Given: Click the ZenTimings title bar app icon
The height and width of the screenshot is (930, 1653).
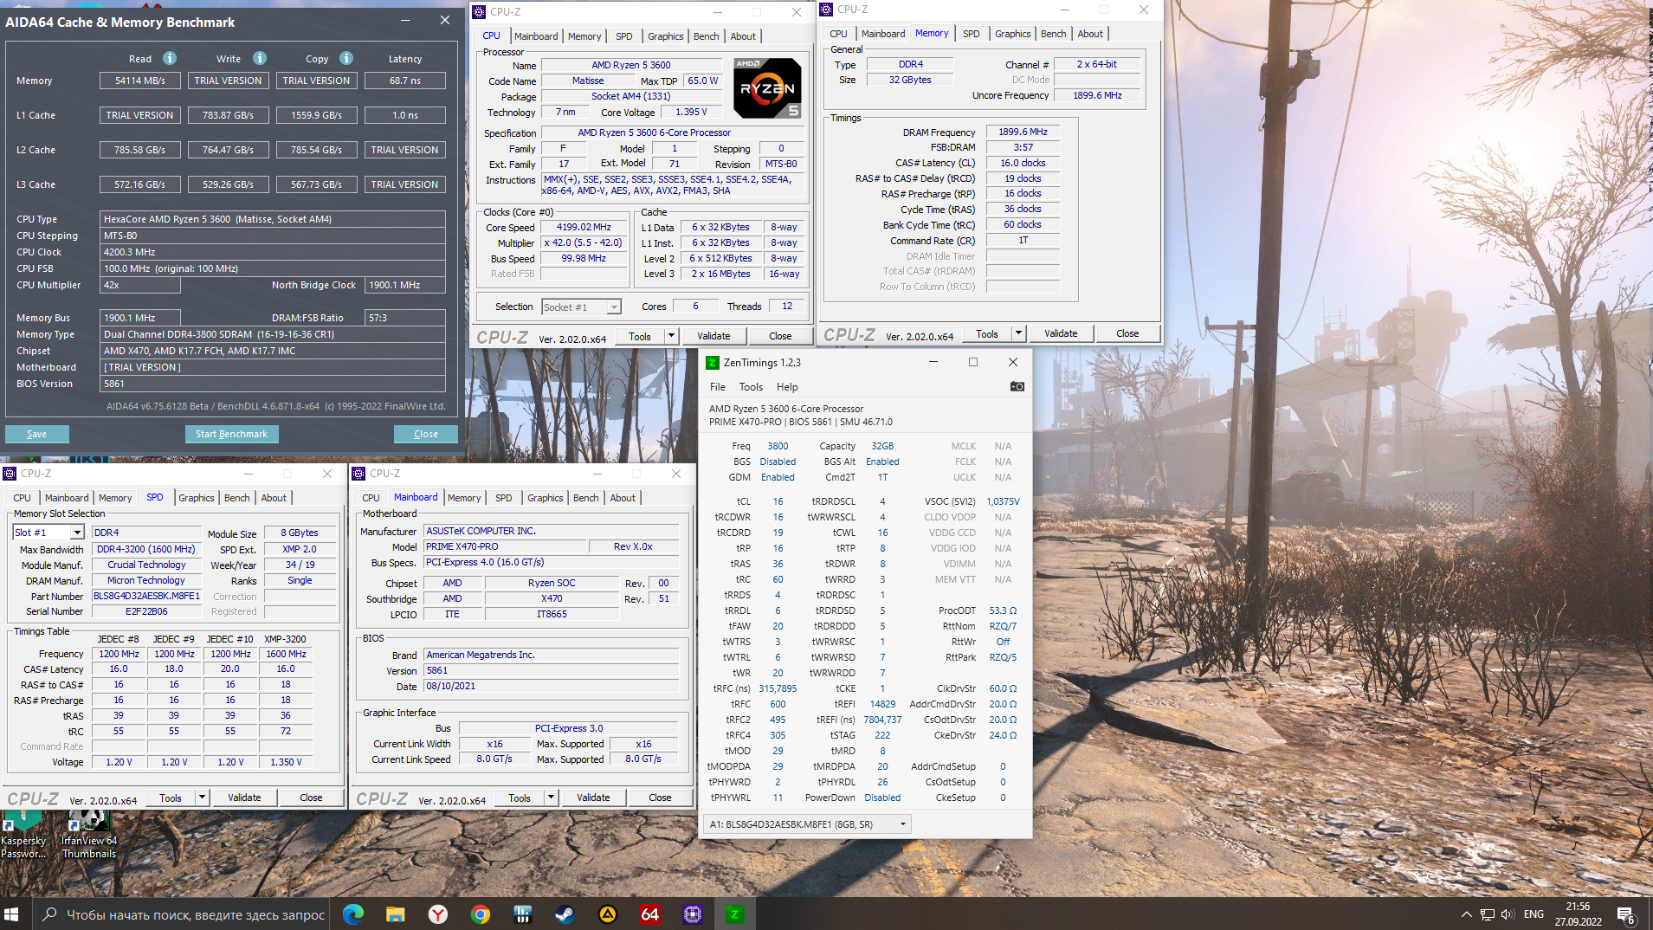Looking at the screenshot, I should [x=713, y=362].
